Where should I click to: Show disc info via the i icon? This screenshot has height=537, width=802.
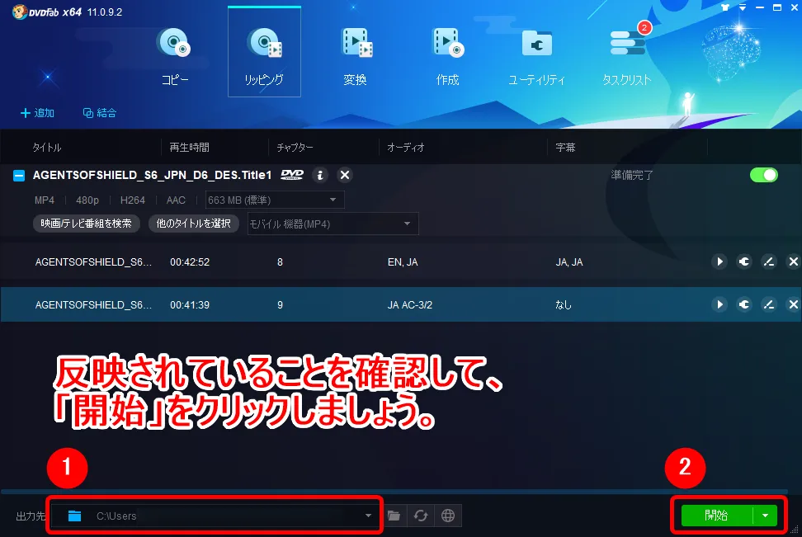pyautogui.click(x=320, y=175)
